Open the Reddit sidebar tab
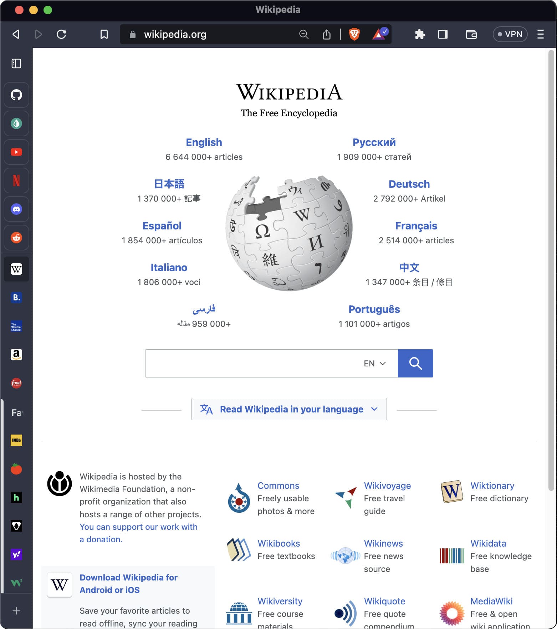 (x=16, y=238)
